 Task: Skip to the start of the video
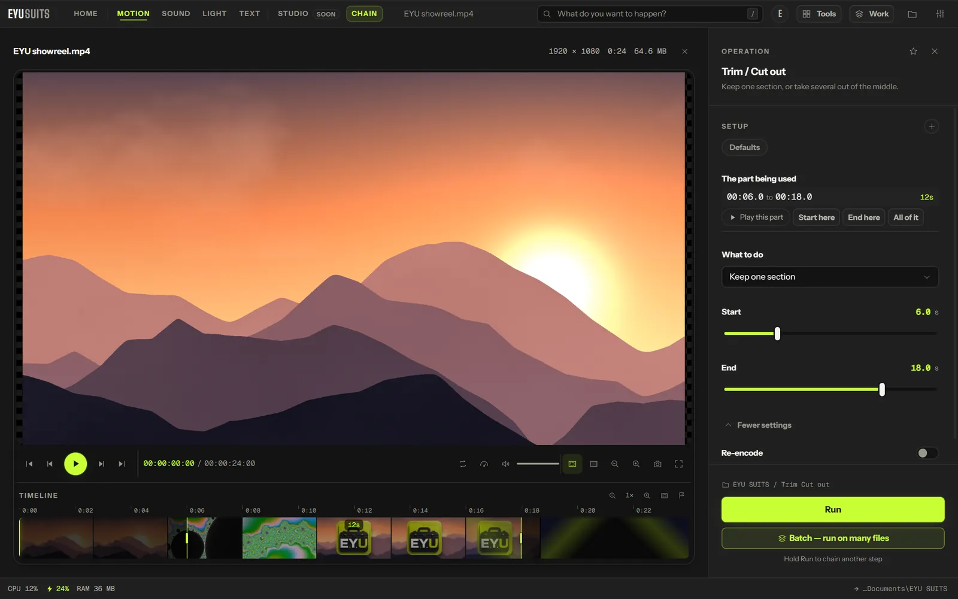[29, 464]
